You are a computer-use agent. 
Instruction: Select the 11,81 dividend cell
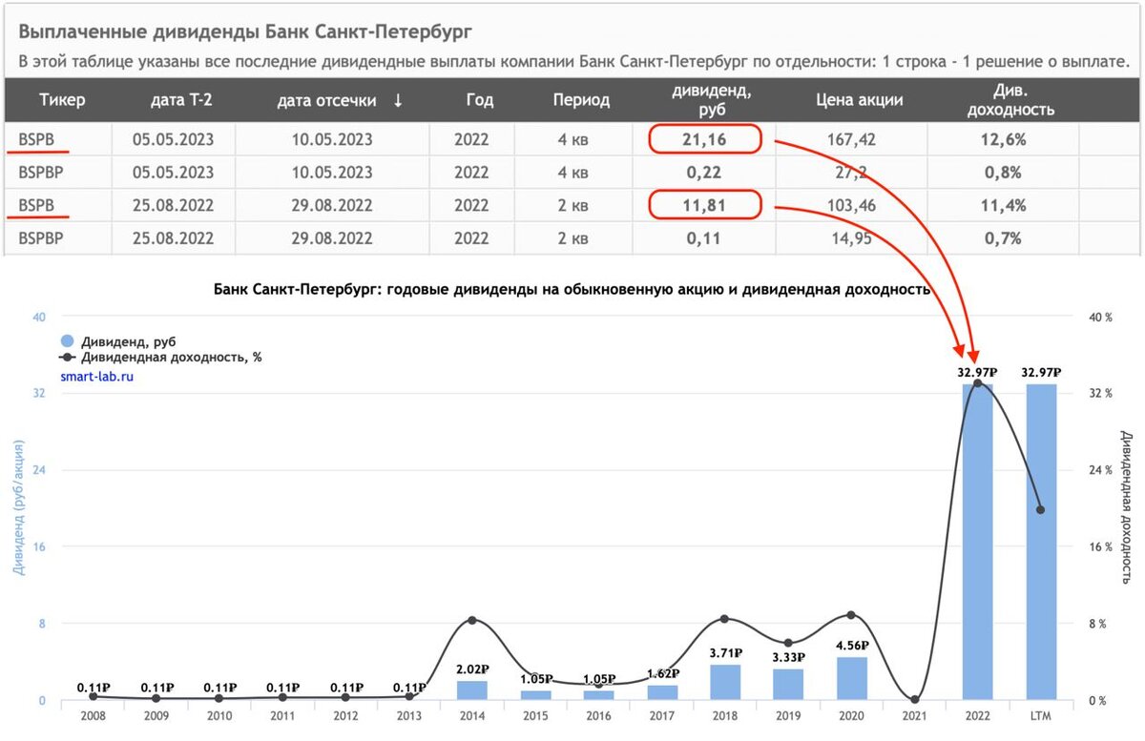(x=706, y=205)
